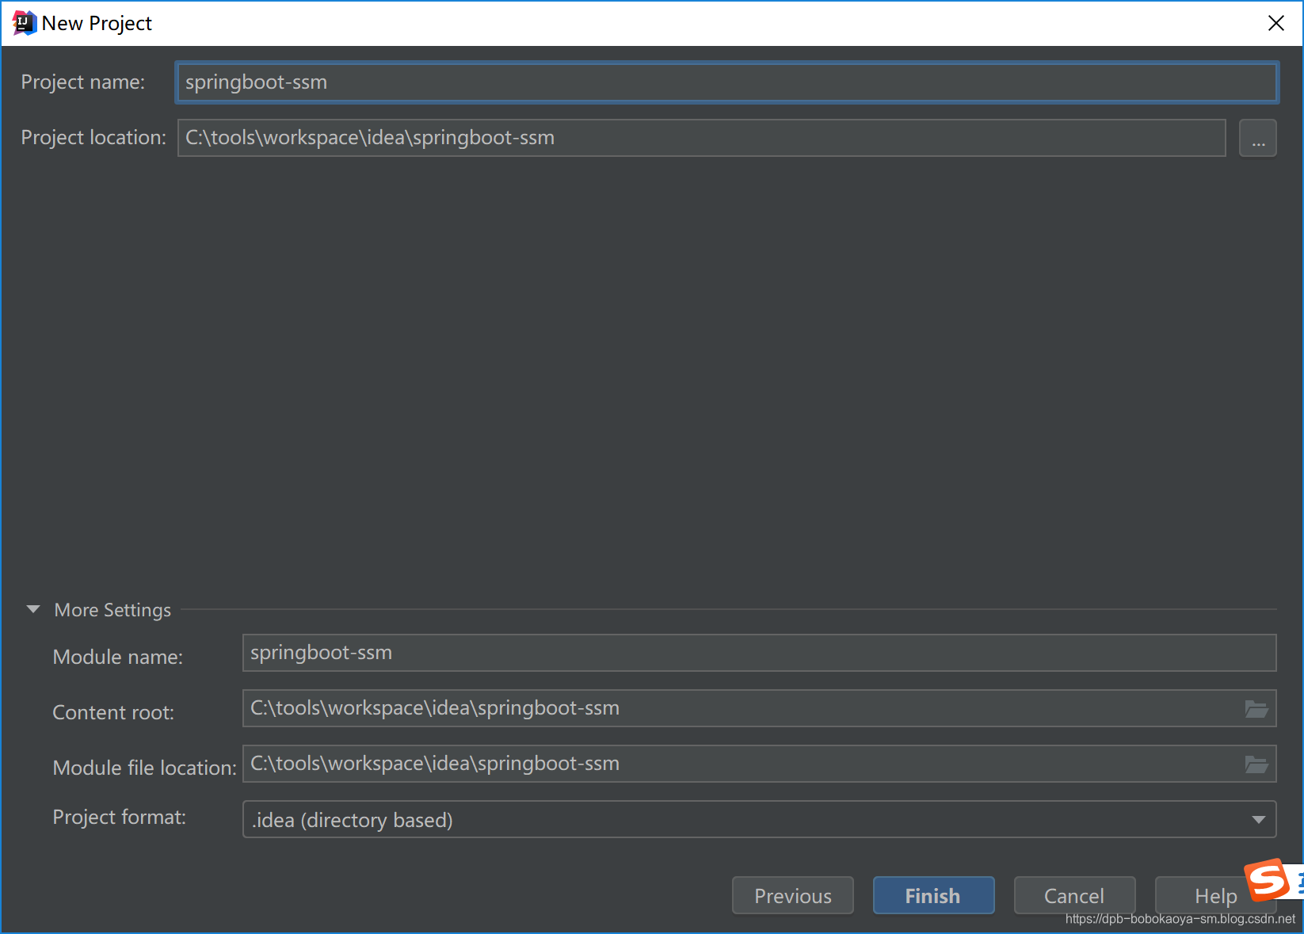Click the 'Module file location:' label

(x=145, y=768)
